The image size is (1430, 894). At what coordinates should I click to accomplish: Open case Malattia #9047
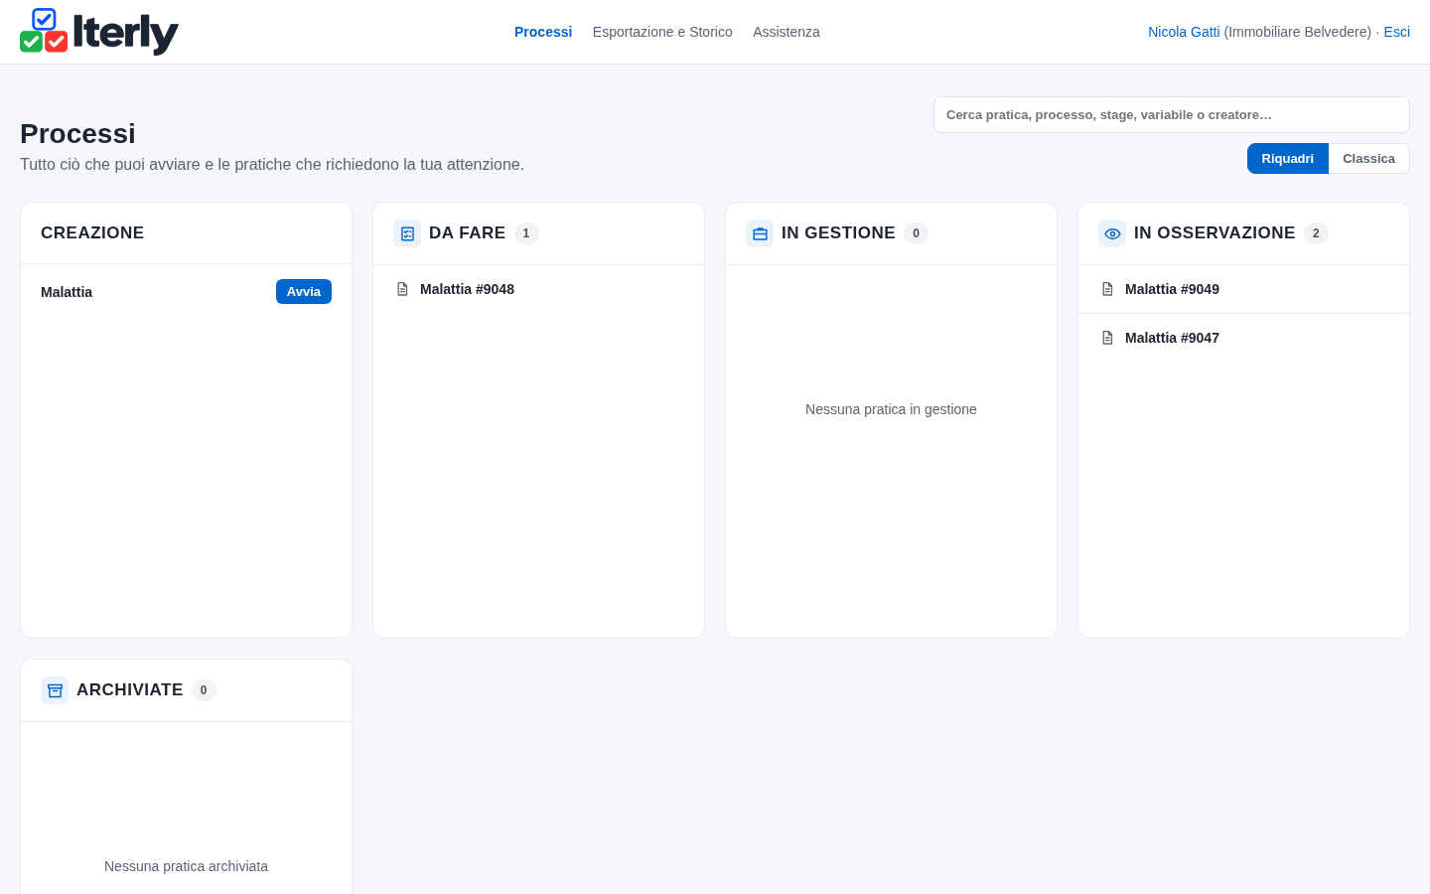click(x=1243, y=338)
